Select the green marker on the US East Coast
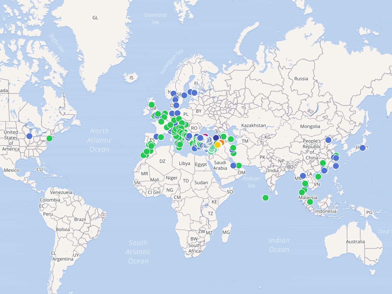392x294 pixels. [50, 138]
